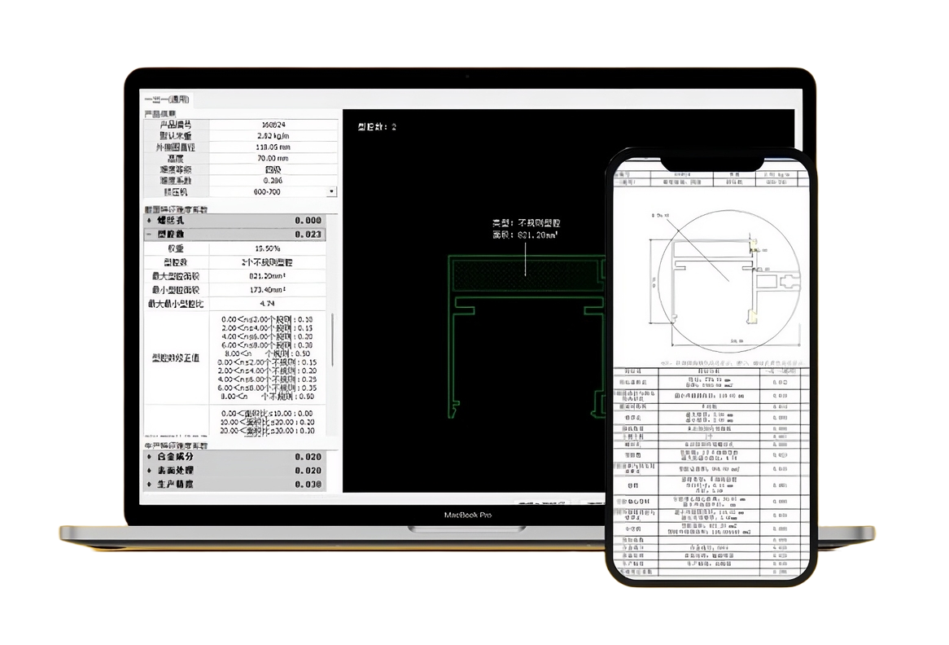Expand the 表面处理 section

pyautogui.click(x=235, y=471)
